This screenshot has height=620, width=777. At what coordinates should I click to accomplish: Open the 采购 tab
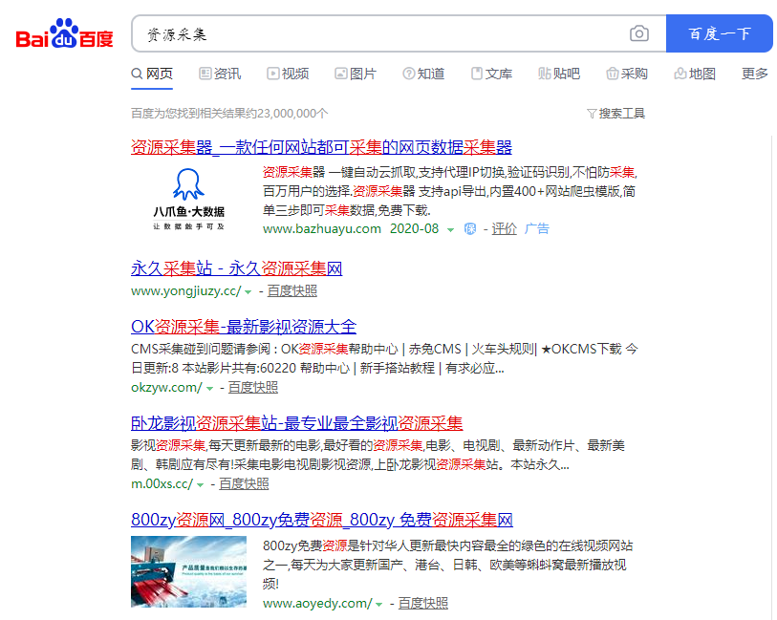tap(627, 74)
